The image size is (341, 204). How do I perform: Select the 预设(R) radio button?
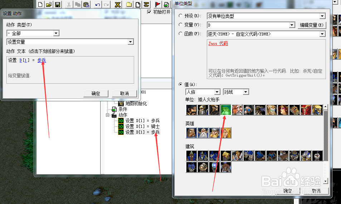pos(180,16)
